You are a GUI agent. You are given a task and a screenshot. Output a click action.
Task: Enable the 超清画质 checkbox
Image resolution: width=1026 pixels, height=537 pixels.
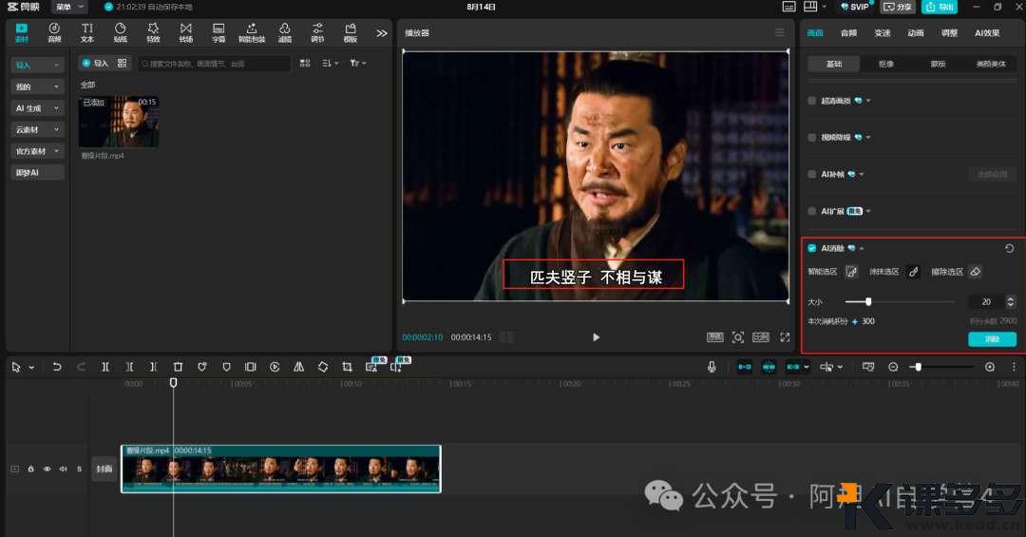(x=811, y=100)
